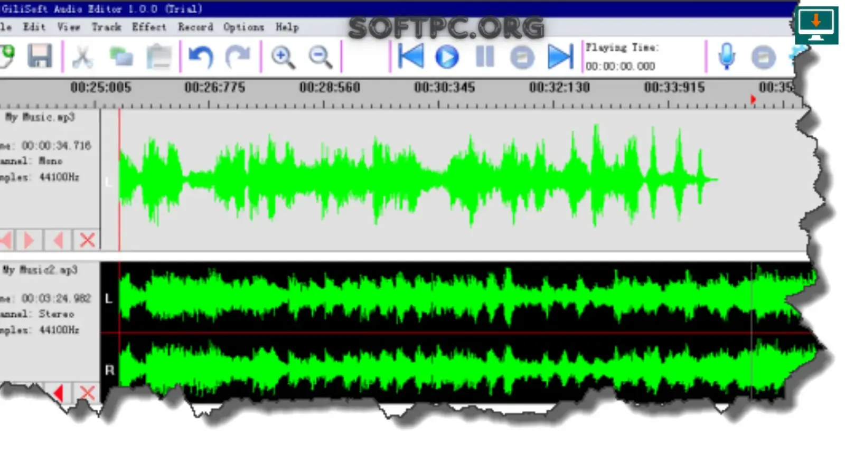Viewport: 845px width, 453px height.
Task: Open the Record menu
Action: (195, 27)
